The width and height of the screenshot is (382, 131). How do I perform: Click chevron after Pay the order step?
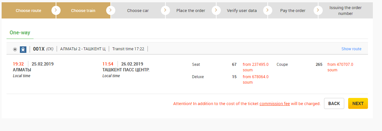click(x=318, y=10)
